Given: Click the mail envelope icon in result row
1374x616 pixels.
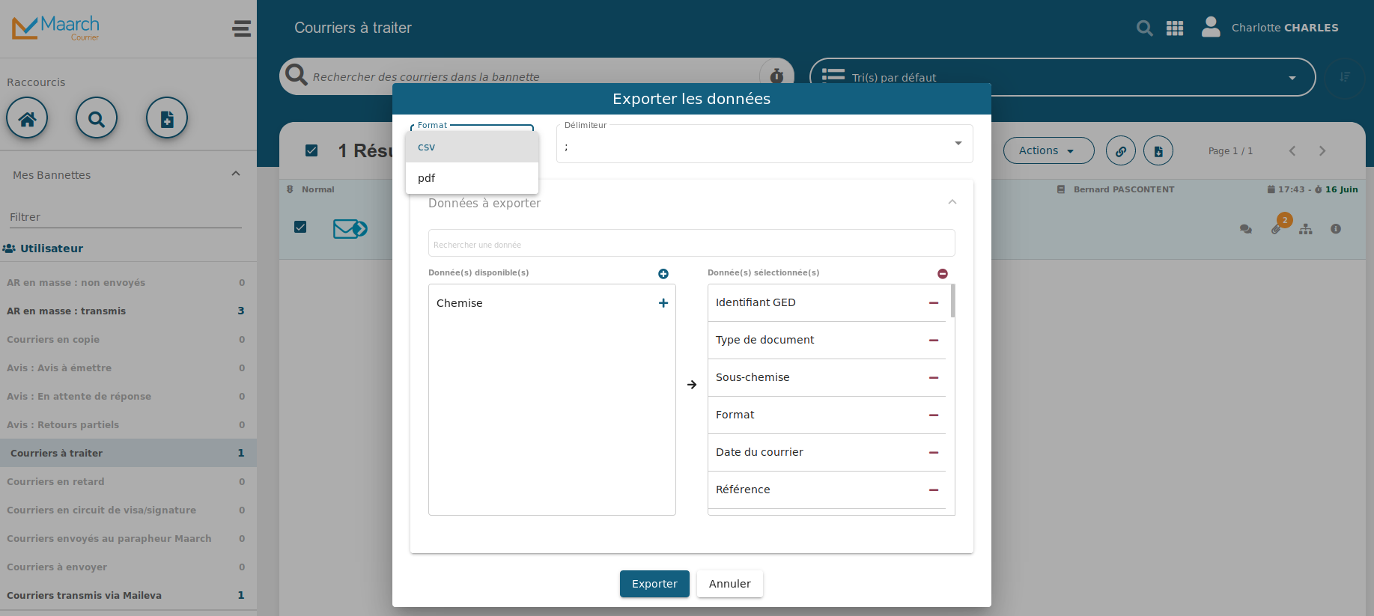Looking at the screenshot, I should coord(350,228).
